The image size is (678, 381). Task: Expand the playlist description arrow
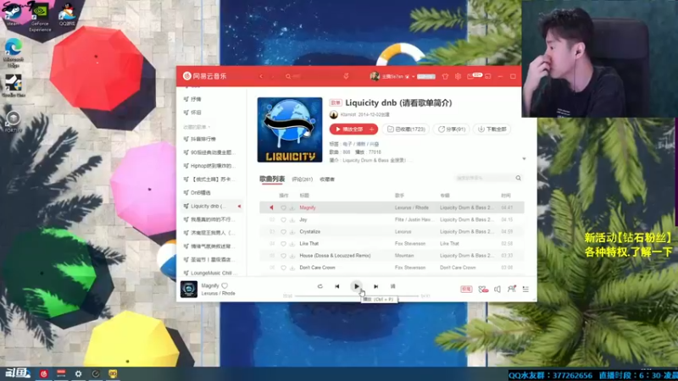(x=524, y=159)
